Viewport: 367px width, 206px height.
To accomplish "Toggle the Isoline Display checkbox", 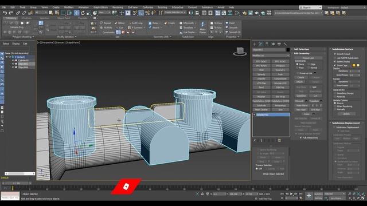I will pos(335,62).
